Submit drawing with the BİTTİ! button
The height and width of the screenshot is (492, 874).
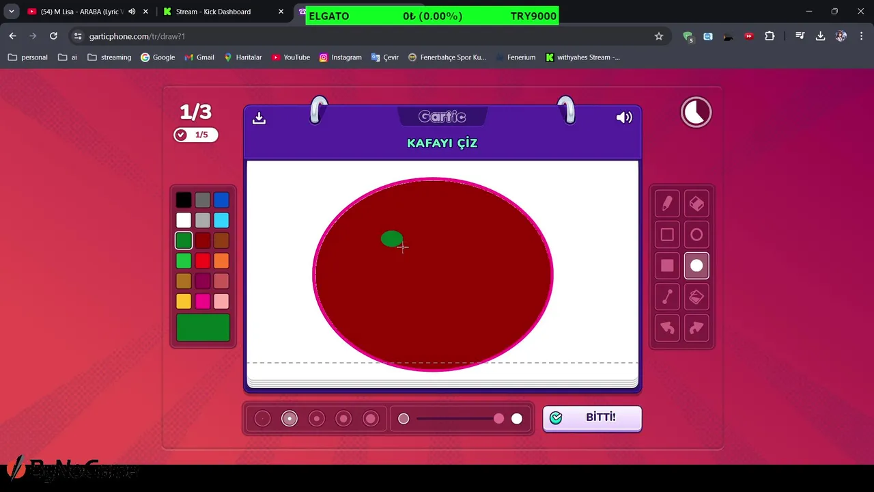(592, 418)
